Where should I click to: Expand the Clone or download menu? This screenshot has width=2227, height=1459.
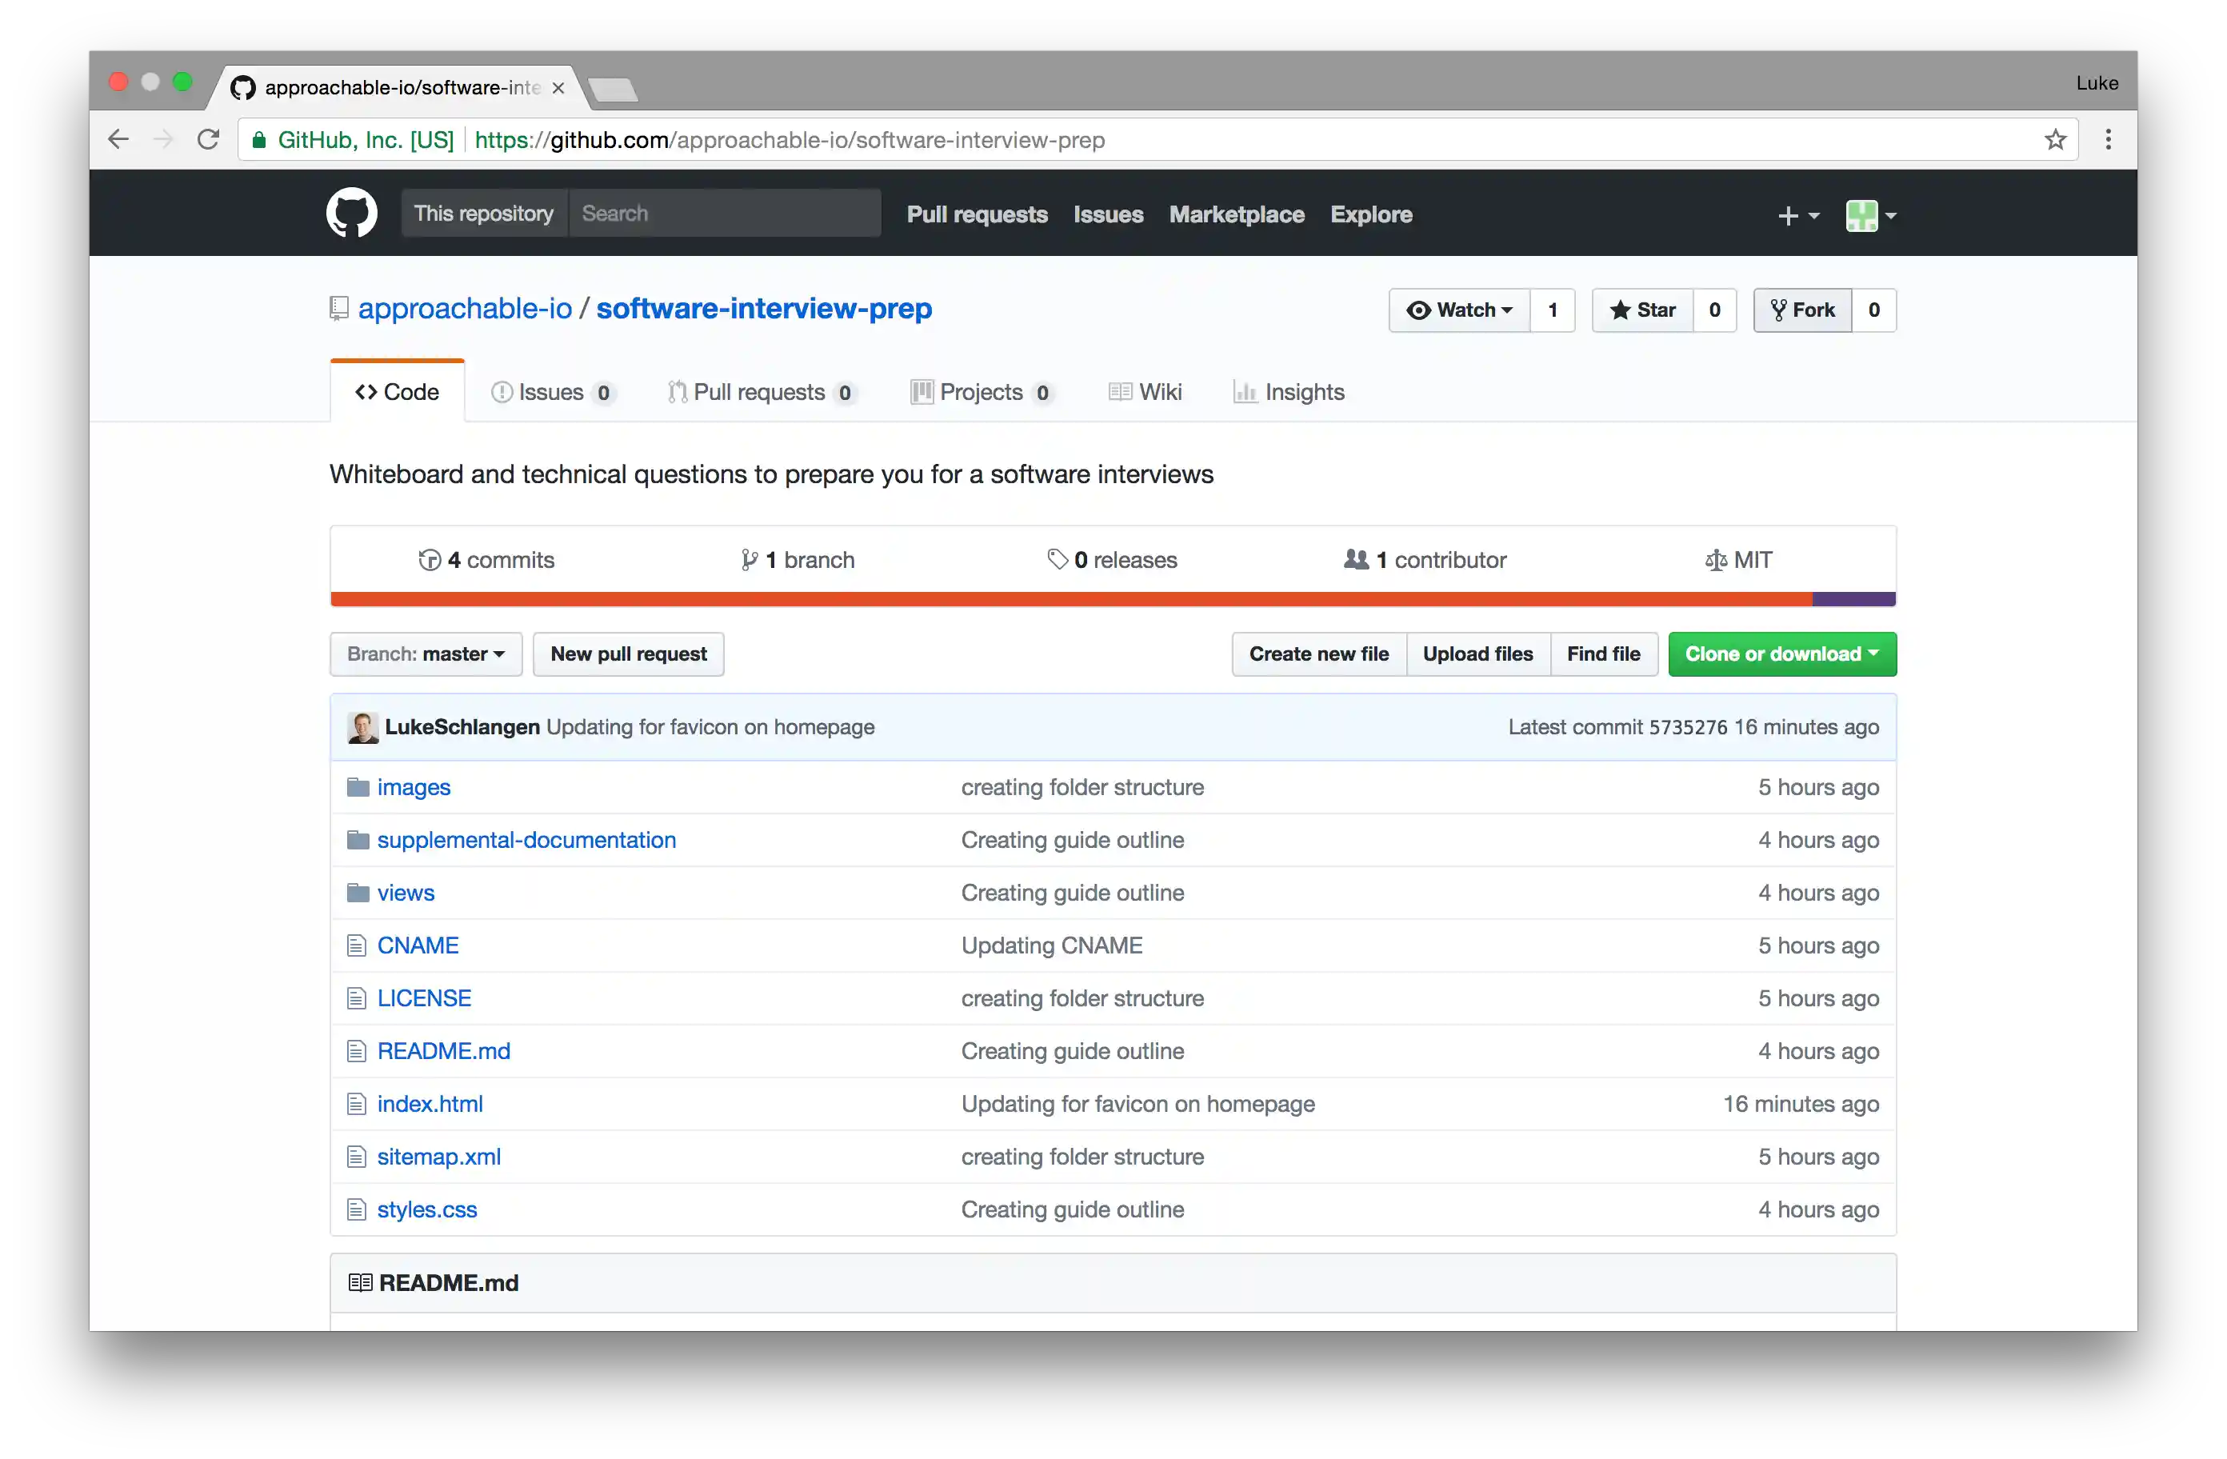point(1781,654)
